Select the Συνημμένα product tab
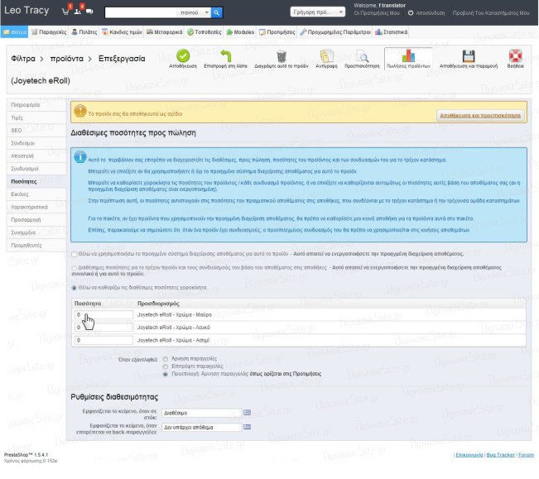This screenshot has height=479, width=539. [36, 232]
